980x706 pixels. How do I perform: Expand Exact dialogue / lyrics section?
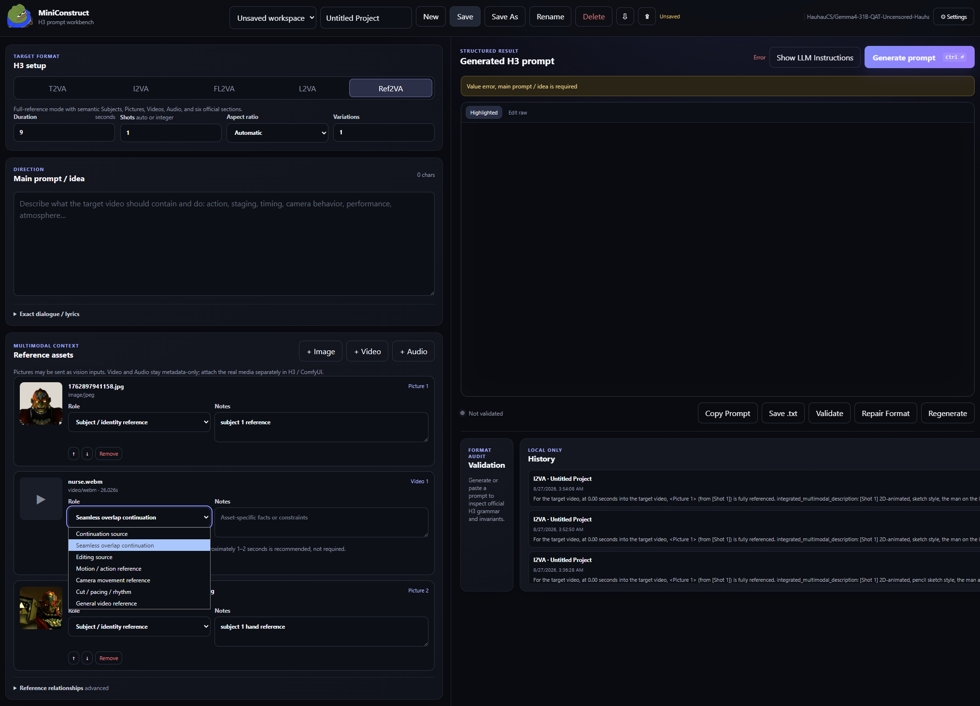click(x=46, y=314)
